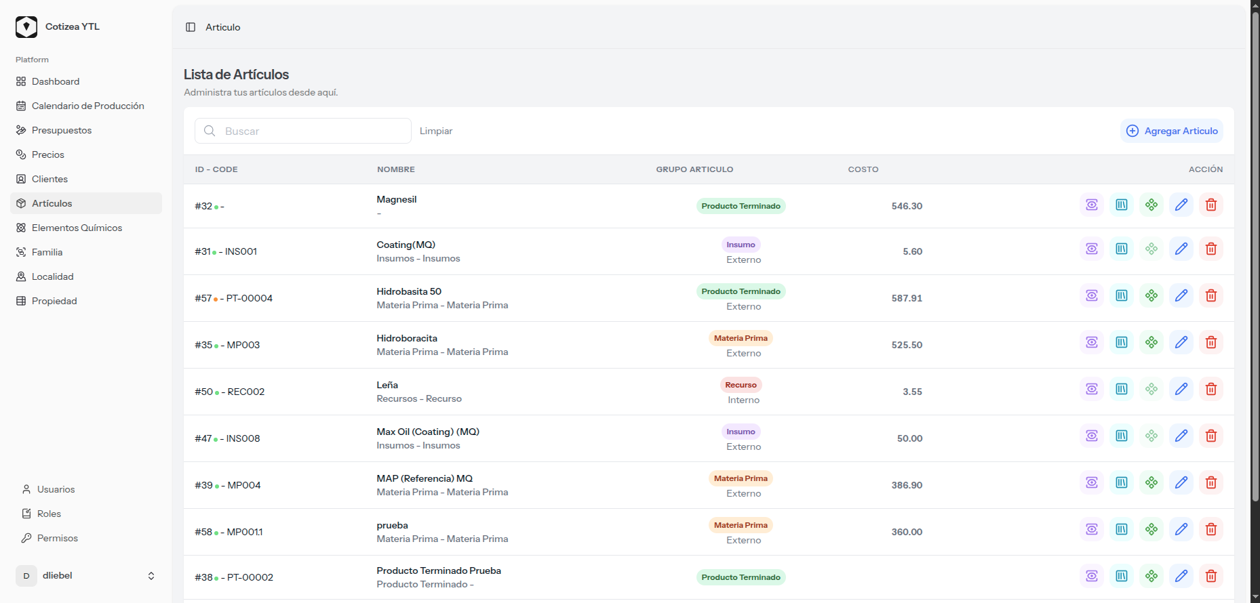Click the eye view icon for MAP (Referencia) MQ
The height and width of the screenshot is (603, 1260).
[1091, 482]
